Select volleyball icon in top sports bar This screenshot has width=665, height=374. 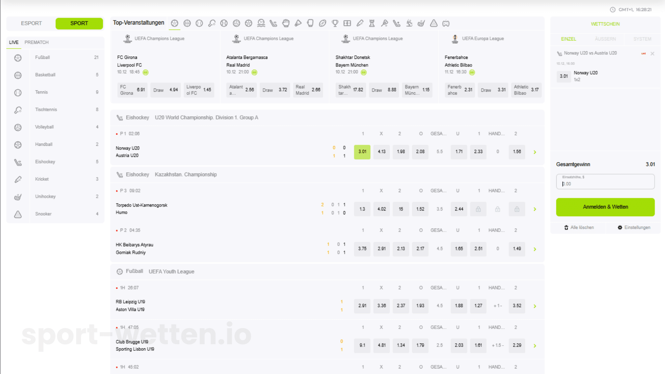click(x=236, y=23)
